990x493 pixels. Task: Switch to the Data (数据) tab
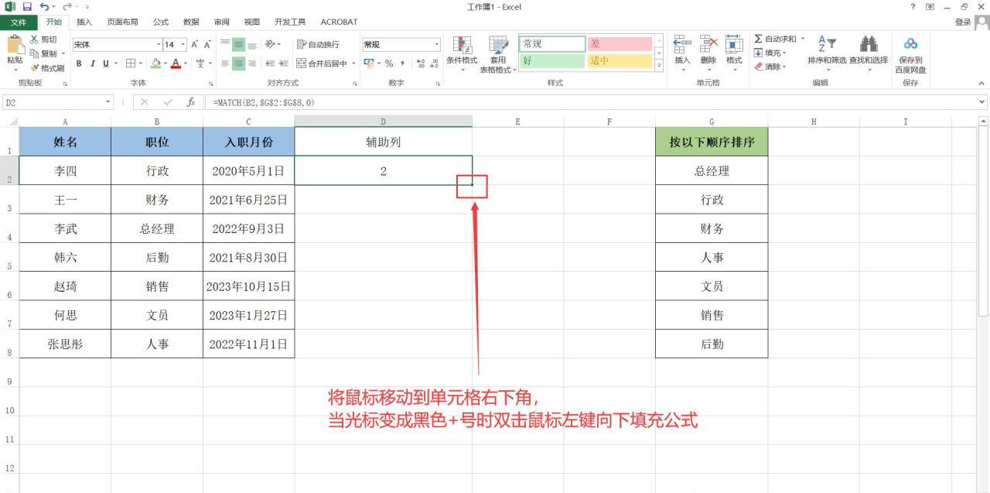(x=191, y=22)
